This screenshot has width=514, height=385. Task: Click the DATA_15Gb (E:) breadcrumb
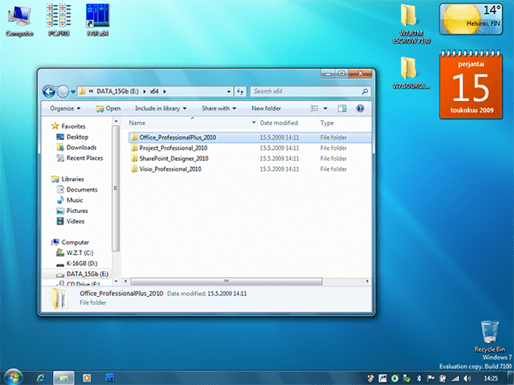tap(117, 92)
